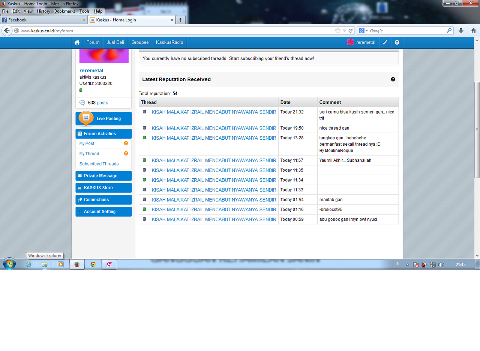Click the Live Posting button
Image resolution: width=480 pixels, height=351 pixels.
coord(103,118)
